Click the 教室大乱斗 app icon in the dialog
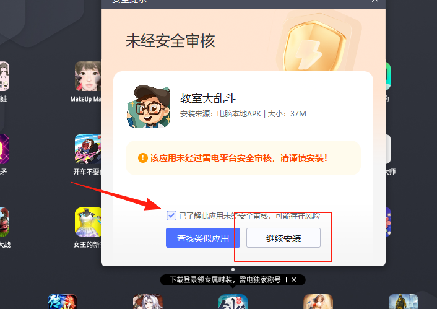The image size is (437, 309). click(x=149, y=107)
